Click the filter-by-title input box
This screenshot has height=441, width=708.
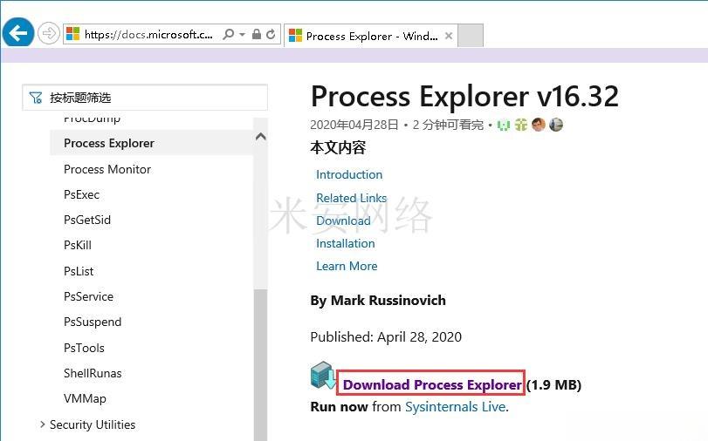(145, 98)
